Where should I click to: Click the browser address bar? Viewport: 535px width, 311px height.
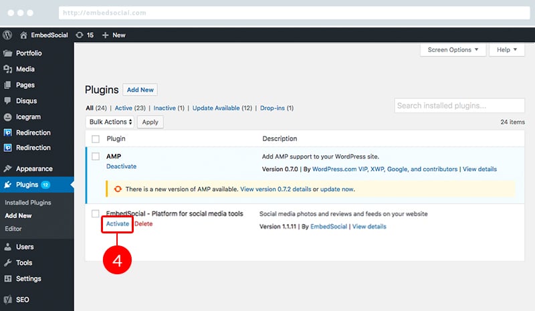[x=294, y=13]
